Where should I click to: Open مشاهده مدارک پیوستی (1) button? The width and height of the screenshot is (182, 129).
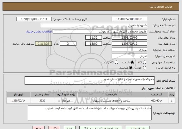point(100,128)
